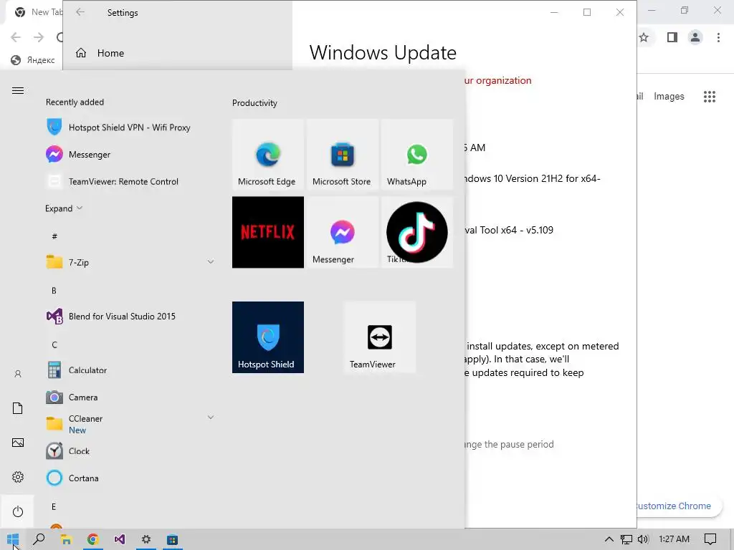Launch WhatsApp tile
The height and width of the screenshot is (550, 734).
tap(416, 155)
